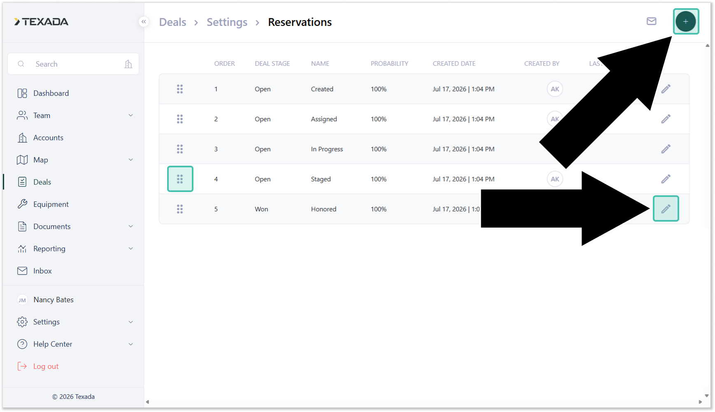Select the 'Created' name cell
The height and width of the screenshot is (412, 715).
[x=322, y=89]
